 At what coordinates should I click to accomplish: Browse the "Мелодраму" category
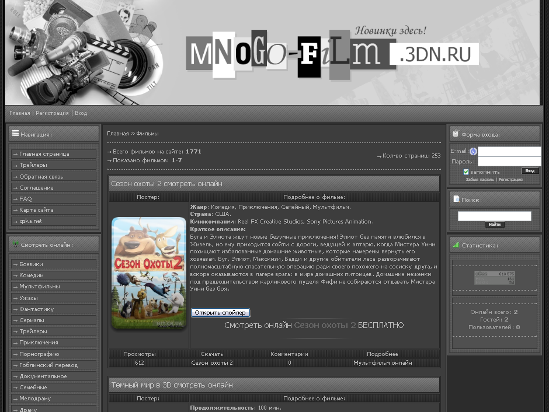click(x=54, y=399)
